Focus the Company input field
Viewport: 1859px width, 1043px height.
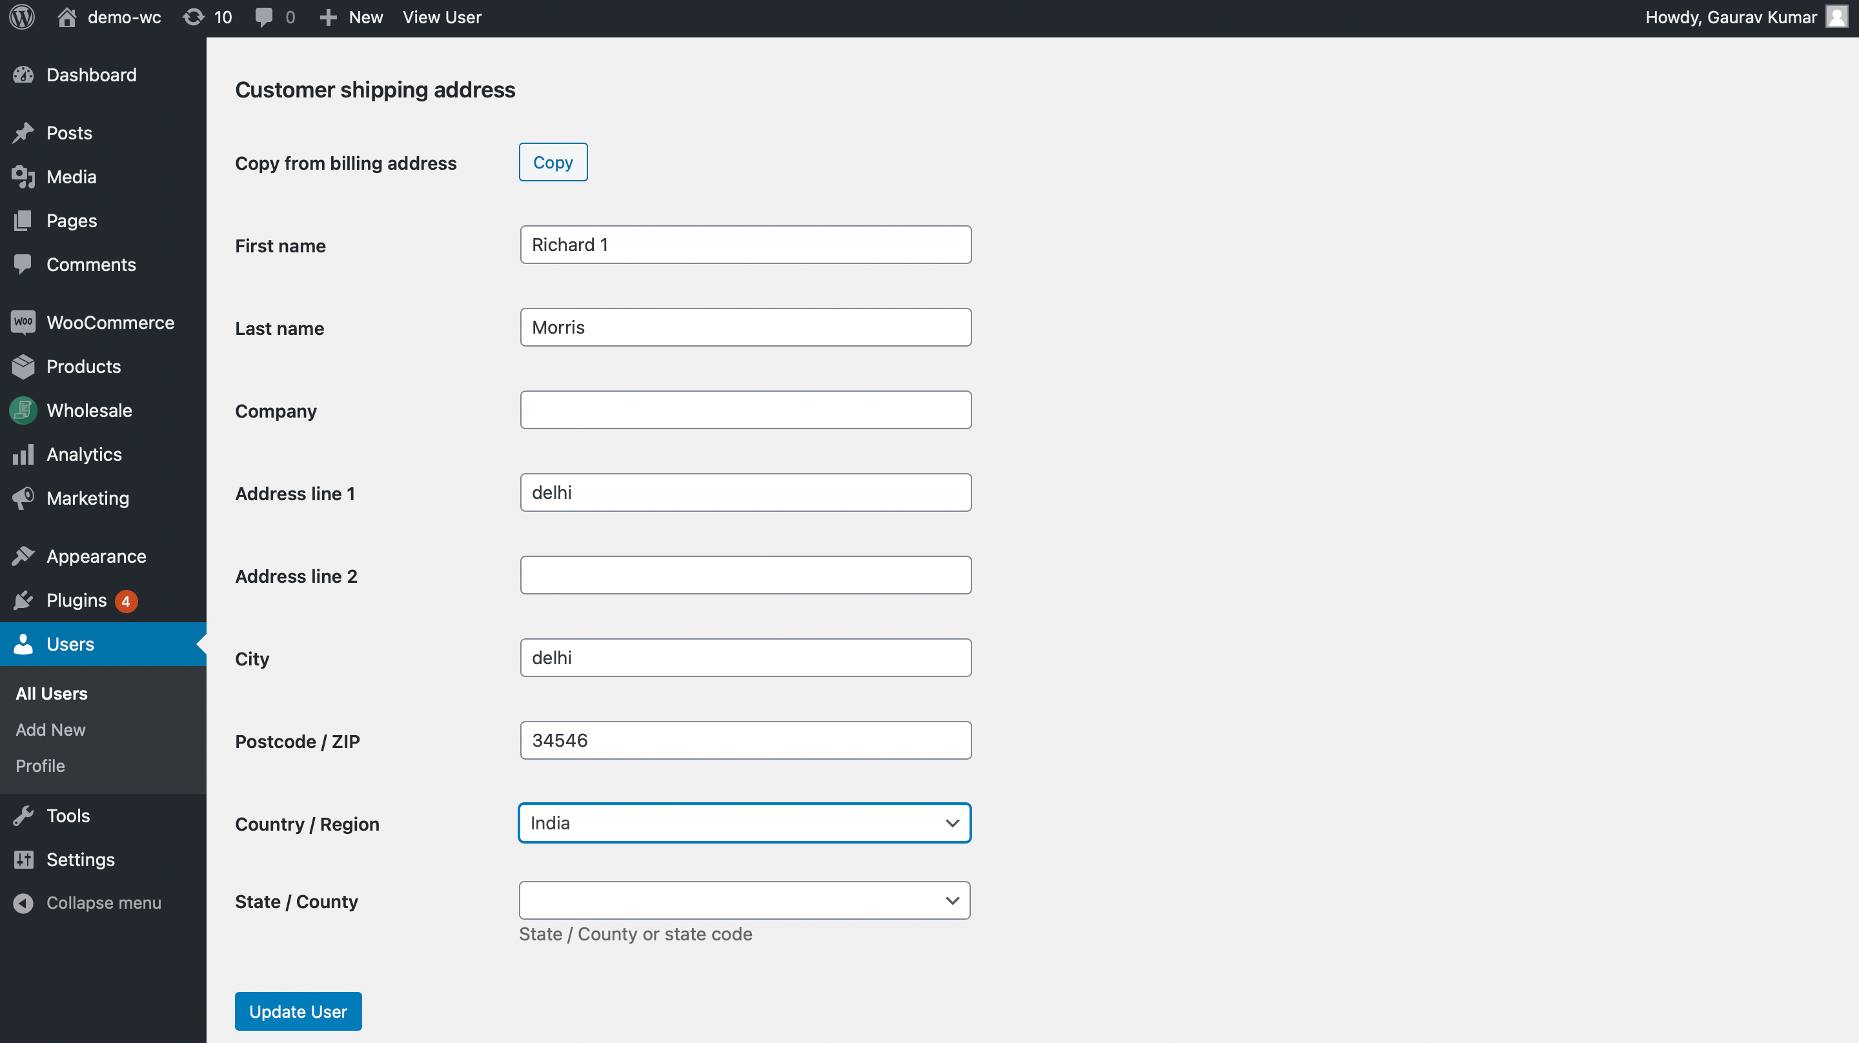(x=746, y=410)
